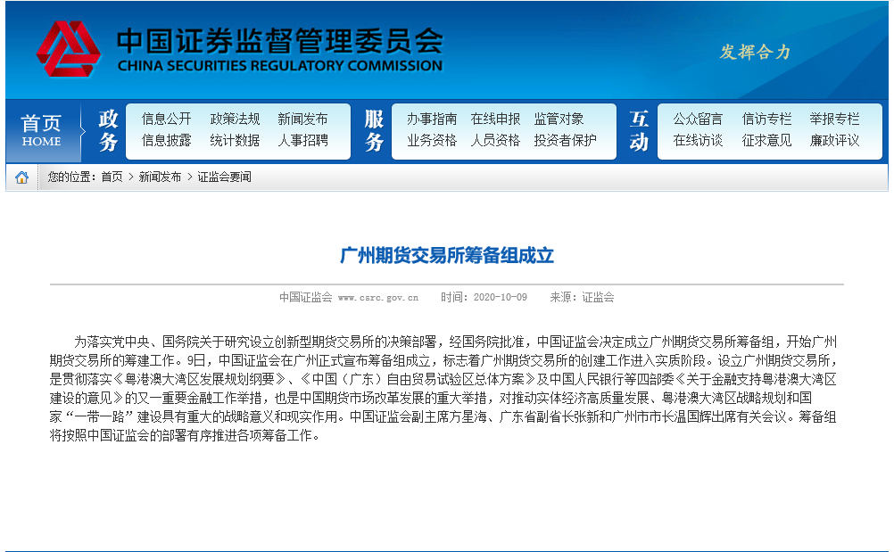
Task: Click the 中国证券监督管理委员会 header title
Action: tap(280, 41)
